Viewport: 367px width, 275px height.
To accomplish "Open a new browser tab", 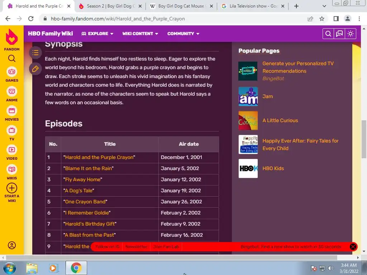I will [296, 6].
